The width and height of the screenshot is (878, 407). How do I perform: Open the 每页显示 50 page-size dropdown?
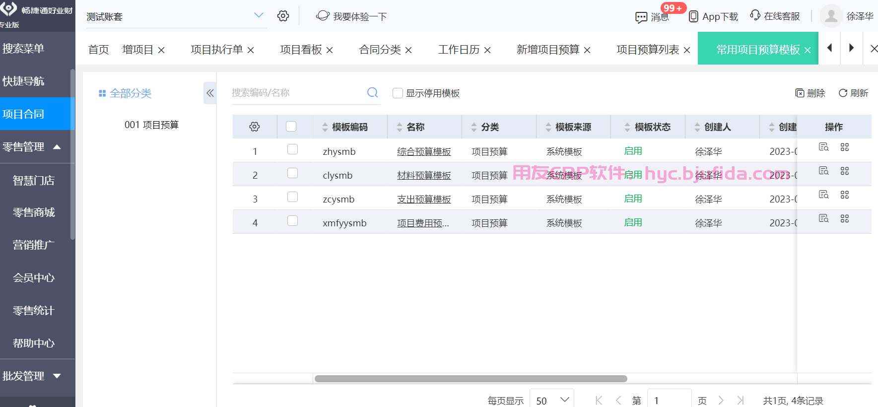click(x=552, y=400)
